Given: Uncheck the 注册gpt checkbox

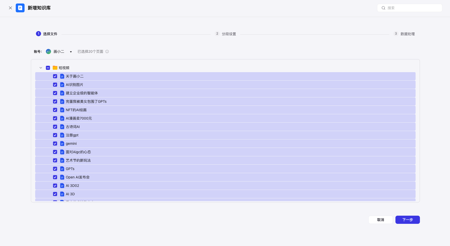Looking at the screenshot, I should pyautogui.click(x=55, y=135).
